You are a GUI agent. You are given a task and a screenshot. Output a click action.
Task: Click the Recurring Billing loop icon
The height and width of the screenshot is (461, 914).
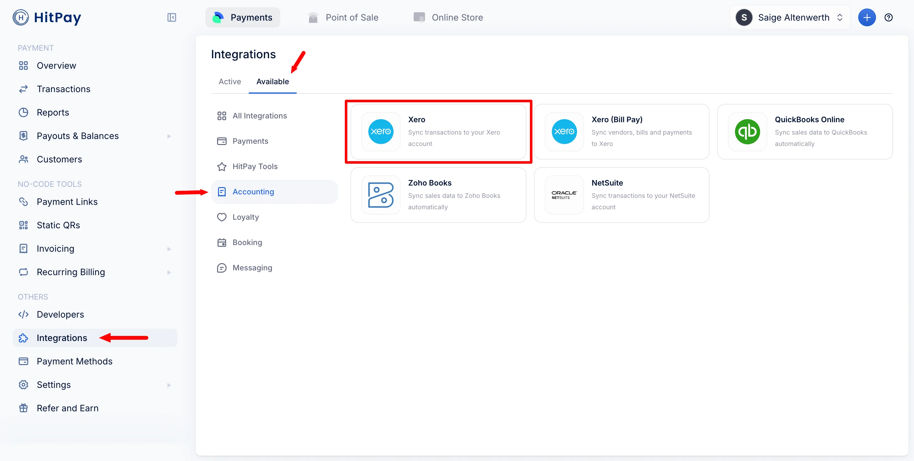coord(23,272)
